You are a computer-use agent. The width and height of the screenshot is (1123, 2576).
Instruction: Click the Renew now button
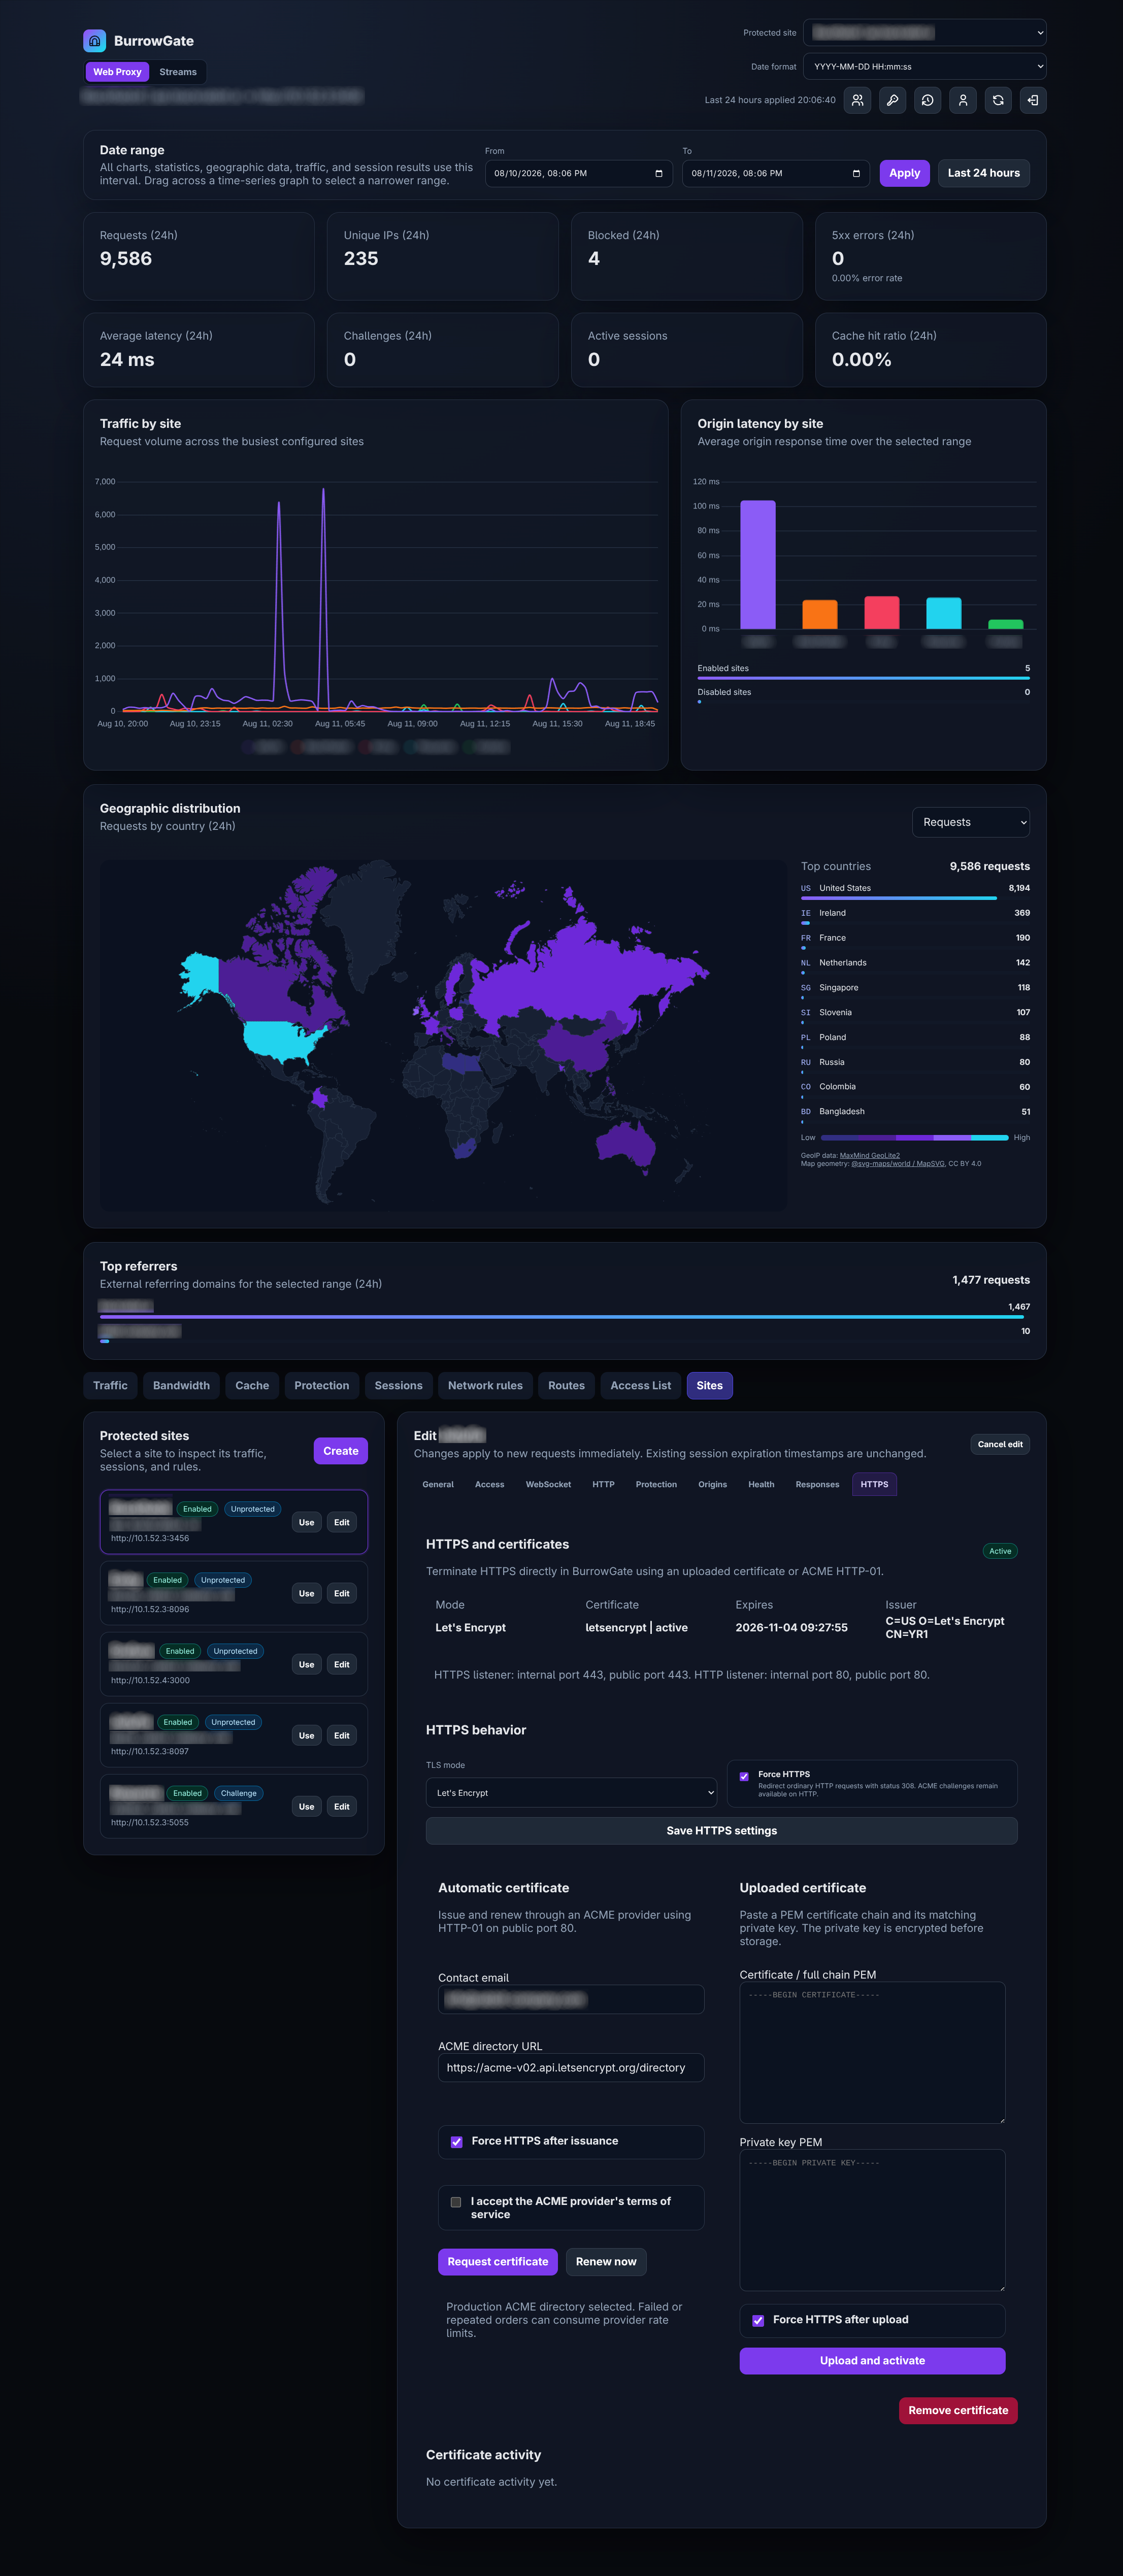pyautogui.click(x=606, y=2261)
